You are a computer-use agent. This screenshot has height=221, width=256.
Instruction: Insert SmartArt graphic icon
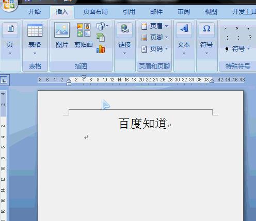101,38
